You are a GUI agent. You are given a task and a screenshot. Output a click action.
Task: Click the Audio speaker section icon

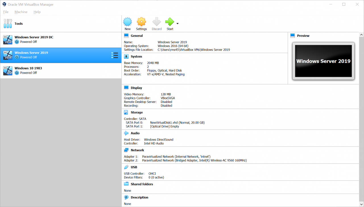point(126,133)
